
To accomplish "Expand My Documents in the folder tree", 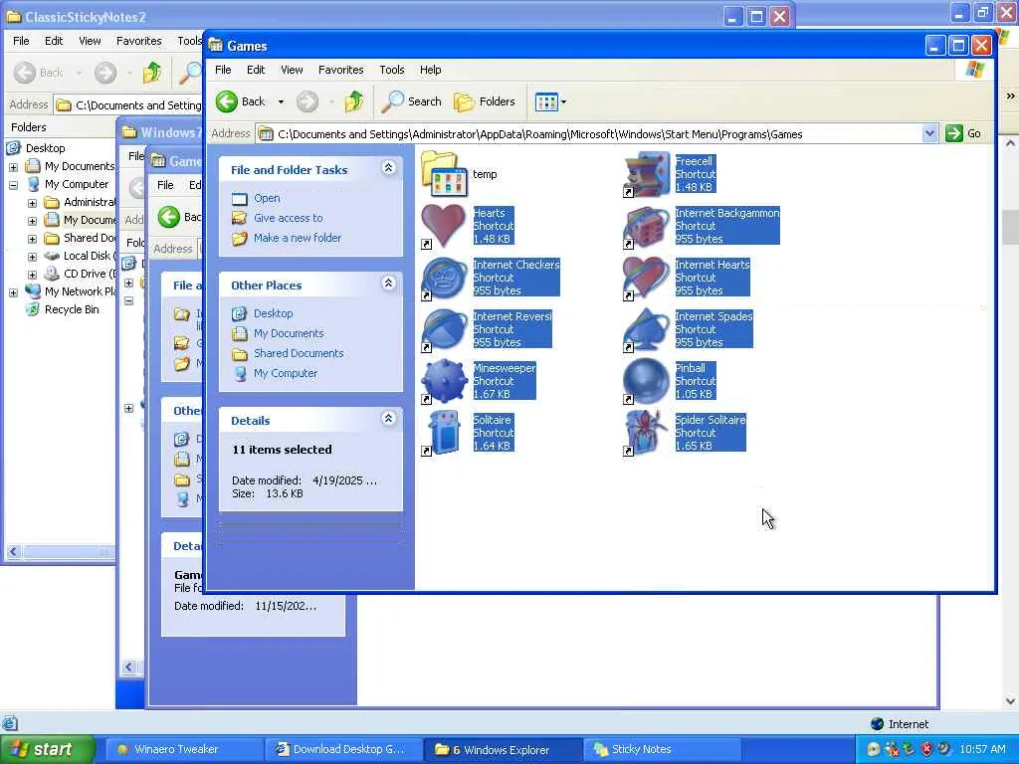I will coord(13,167).
